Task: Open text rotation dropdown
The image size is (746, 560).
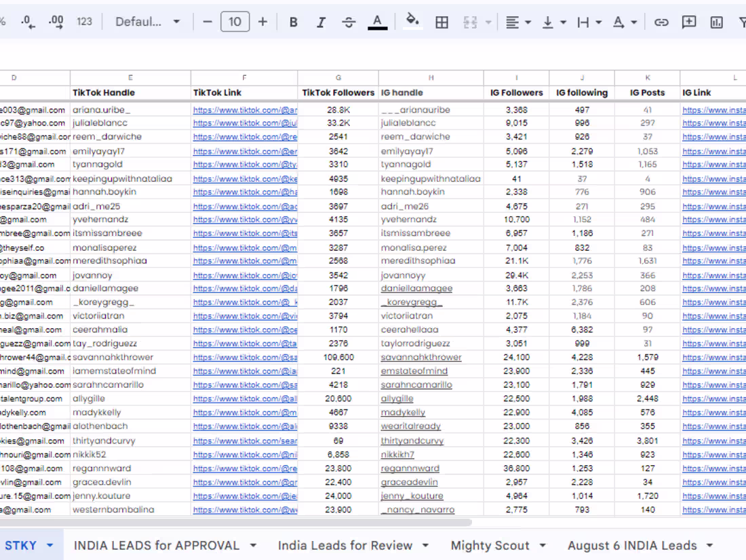Action: (x=625, y=22)
